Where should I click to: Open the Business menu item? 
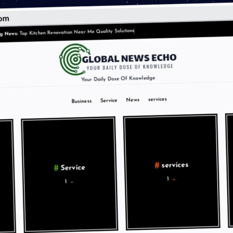coord(82,101)
